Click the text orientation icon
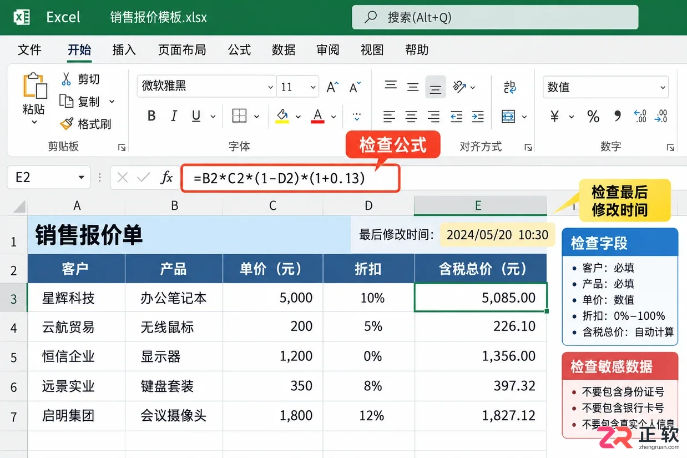 (459, 87)
